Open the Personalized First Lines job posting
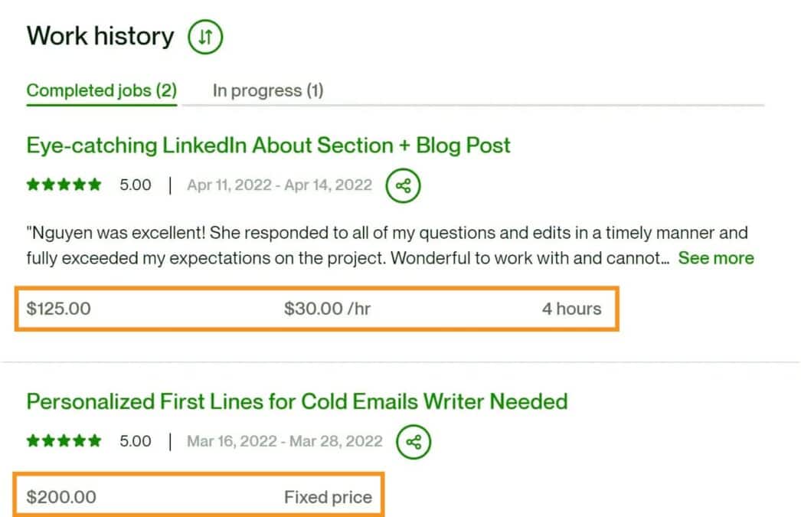801x517 pixels. click(297, 401)
